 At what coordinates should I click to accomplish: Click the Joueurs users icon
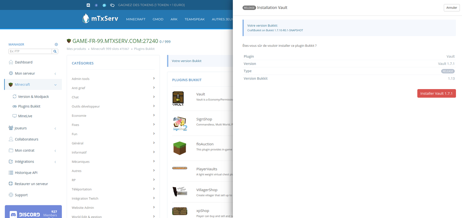[11, 128]
